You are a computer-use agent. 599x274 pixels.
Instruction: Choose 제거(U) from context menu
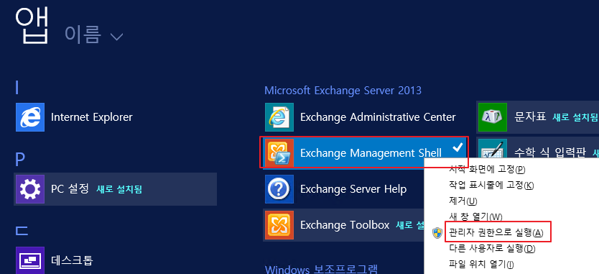[463, 201]
